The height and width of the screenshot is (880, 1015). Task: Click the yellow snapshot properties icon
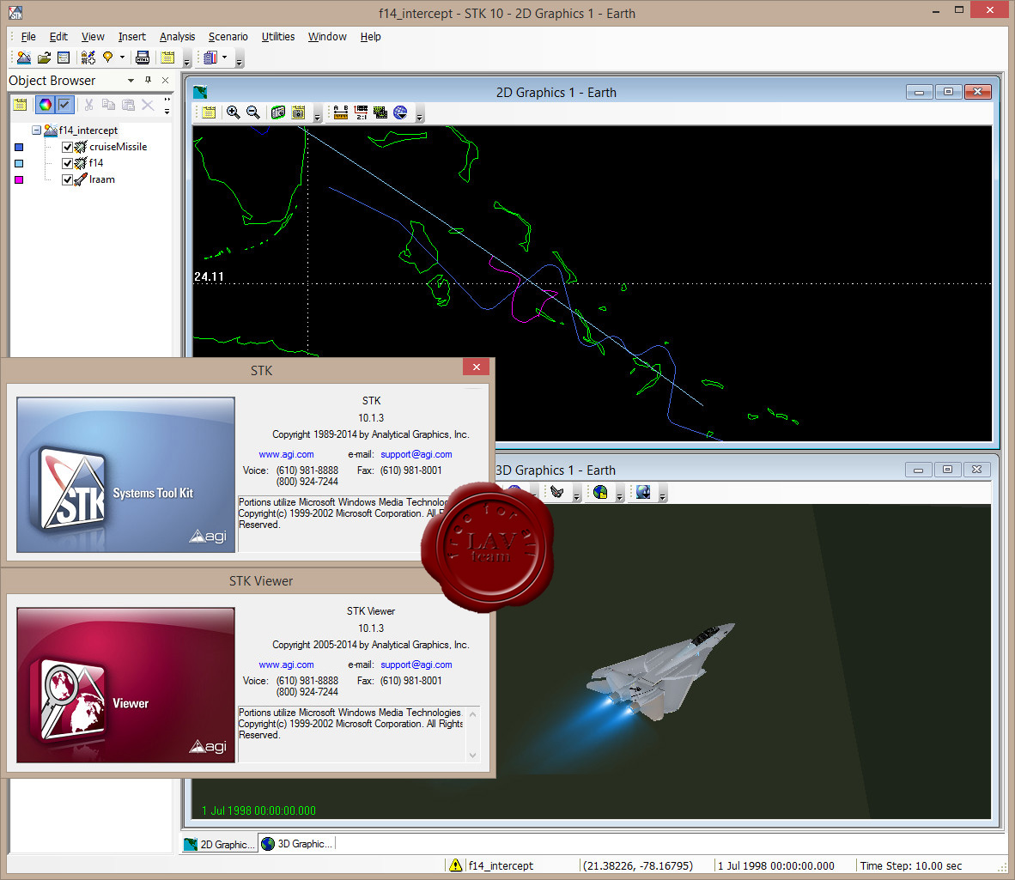click(298, 112)
